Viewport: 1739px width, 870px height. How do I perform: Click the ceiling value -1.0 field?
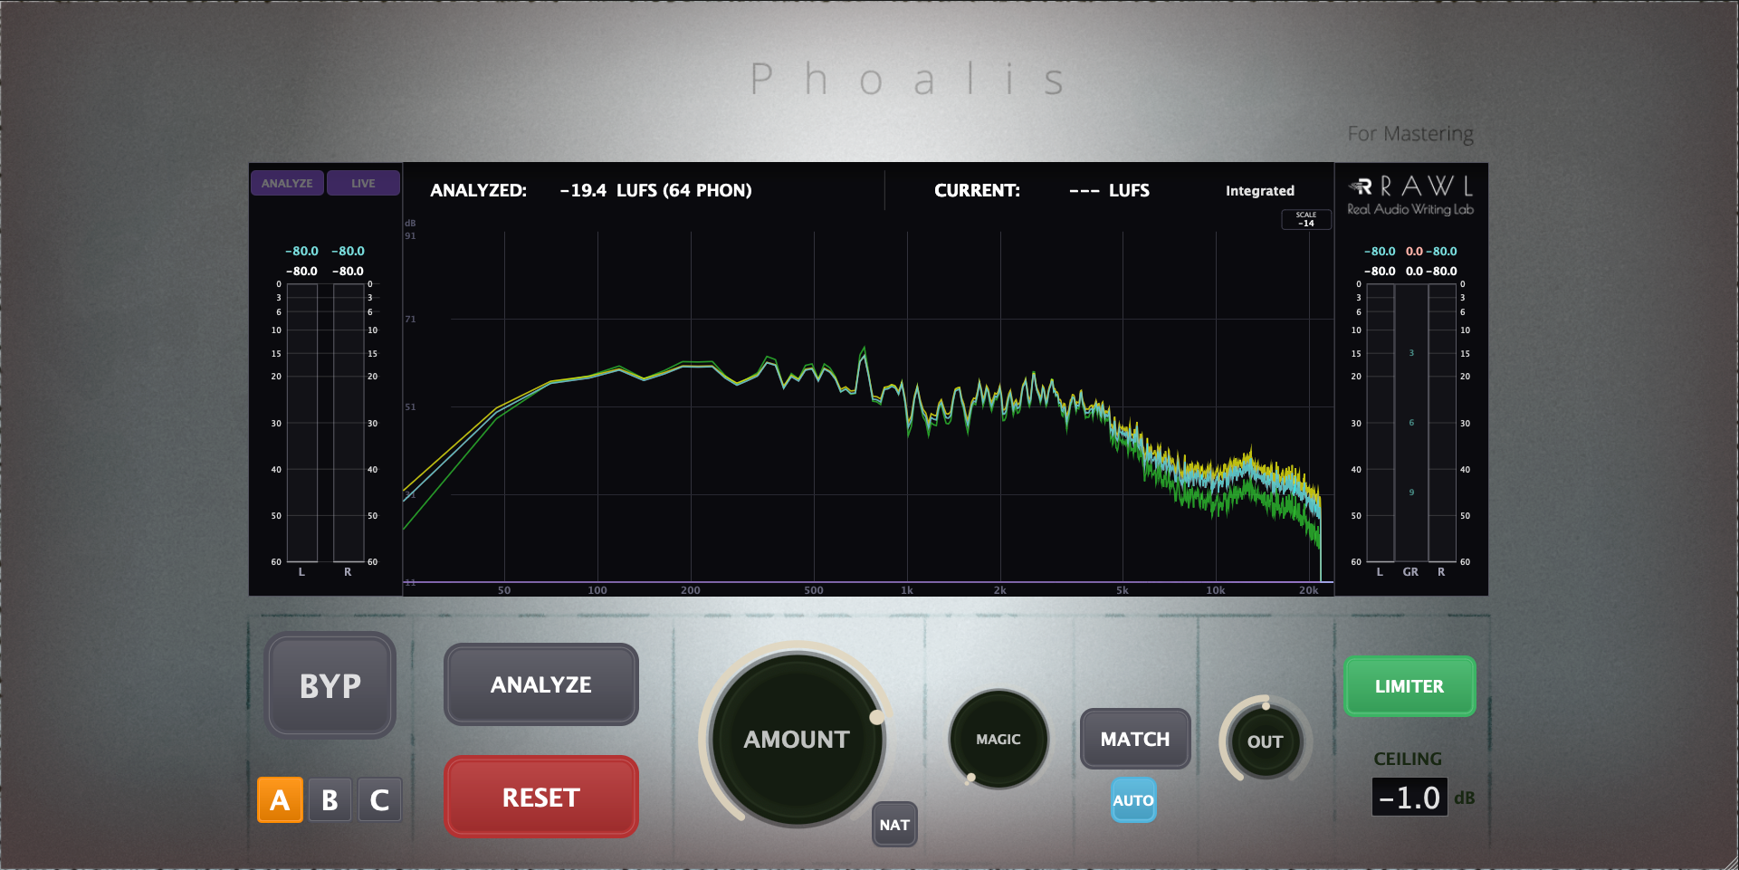(x=1409, y=798)
